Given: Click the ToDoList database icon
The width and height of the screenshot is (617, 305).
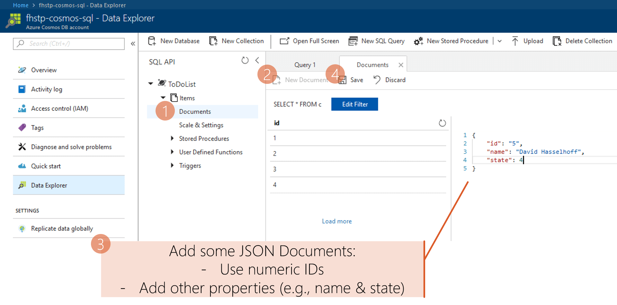Looking at the screenshot, I should (162, 83).
